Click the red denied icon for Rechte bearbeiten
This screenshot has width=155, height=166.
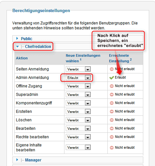pyautogui.click(x=112, y=137)
